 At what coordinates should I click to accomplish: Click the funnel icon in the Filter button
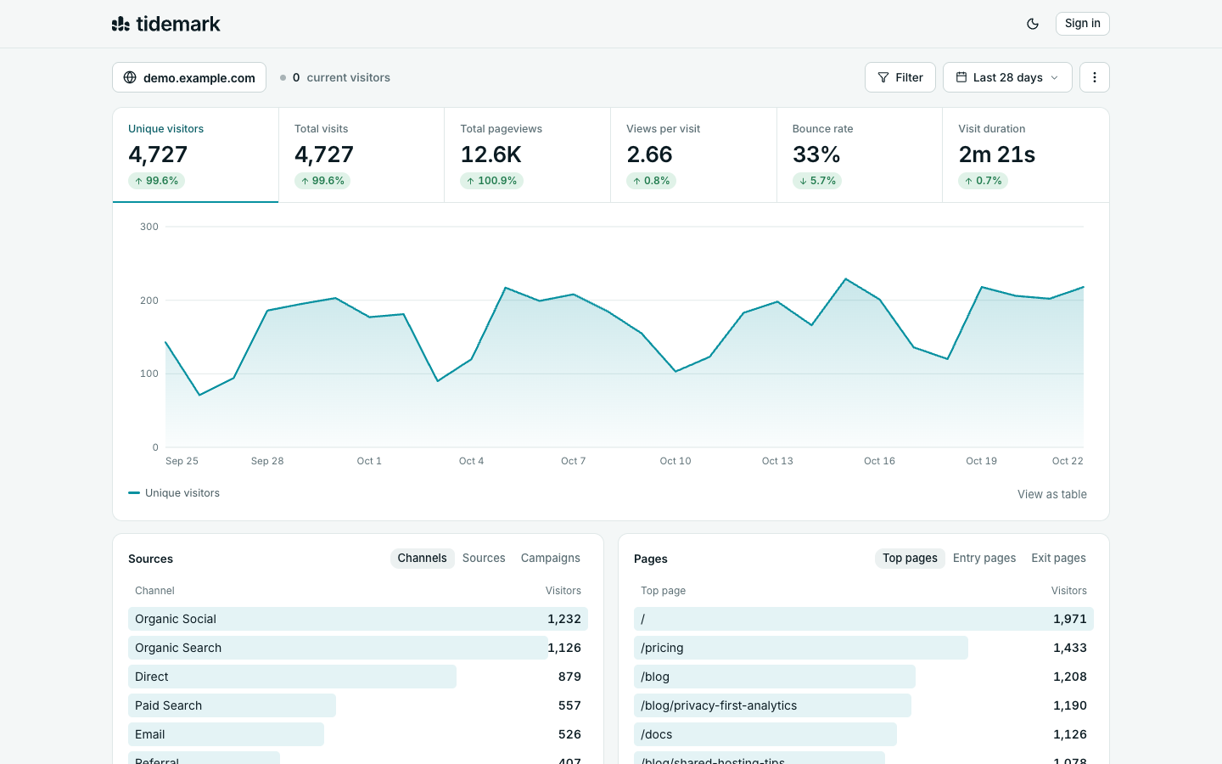pos(883,77)
